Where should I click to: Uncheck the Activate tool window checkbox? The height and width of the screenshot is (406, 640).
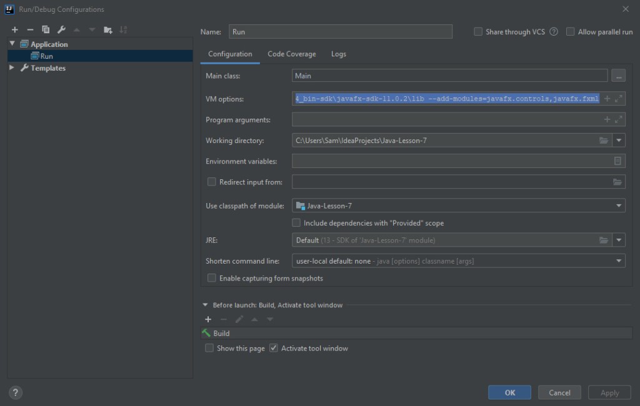click(273, 349)
